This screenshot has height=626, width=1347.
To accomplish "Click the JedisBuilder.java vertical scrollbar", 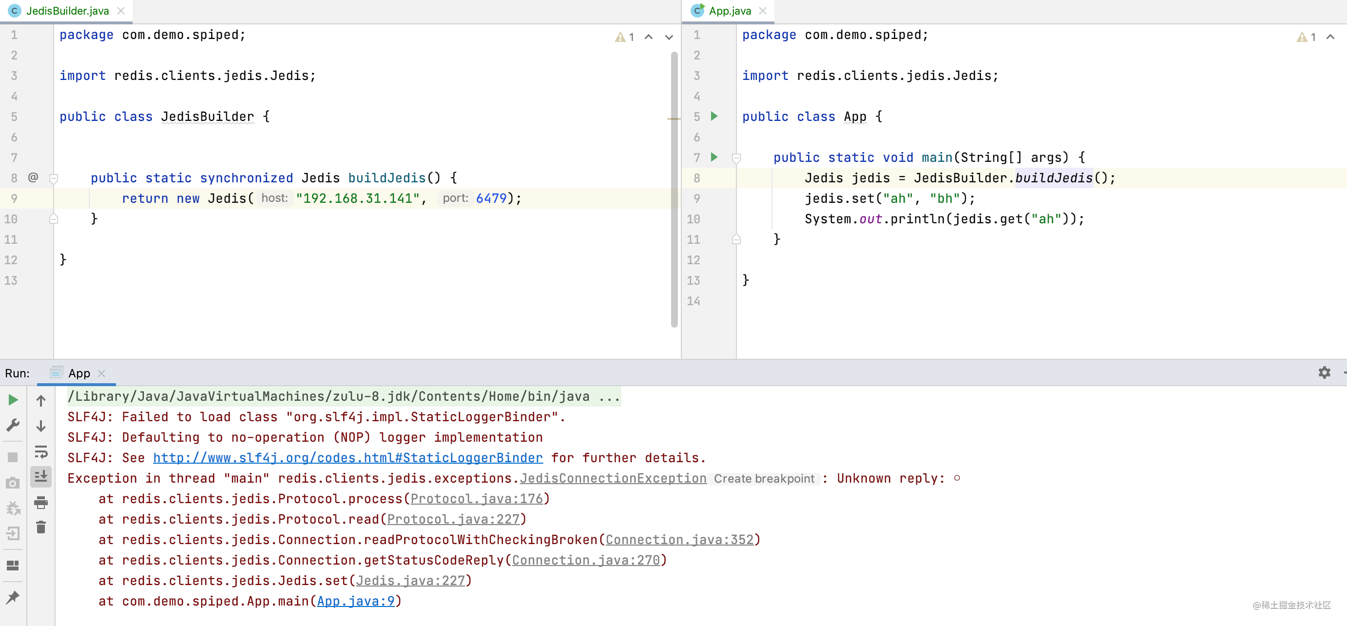I will pos(674,189).
